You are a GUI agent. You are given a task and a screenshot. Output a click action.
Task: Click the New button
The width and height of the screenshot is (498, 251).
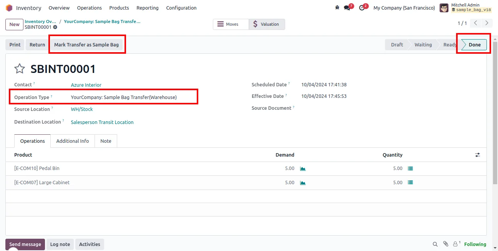pyautogui.click(x=14, y=24)
